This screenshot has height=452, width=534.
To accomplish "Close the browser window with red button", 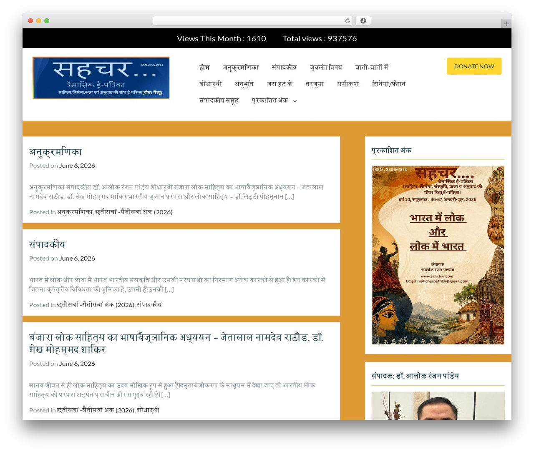I will click(30, 21).
